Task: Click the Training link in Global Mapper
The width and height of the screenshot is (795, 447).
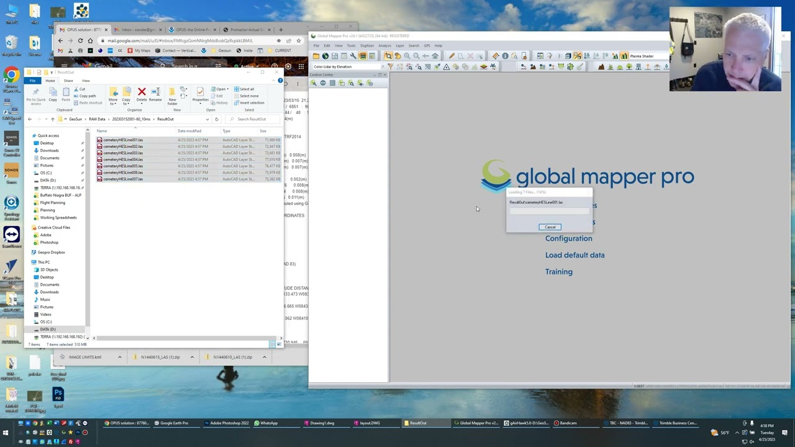Action: (x=558, y=272)
